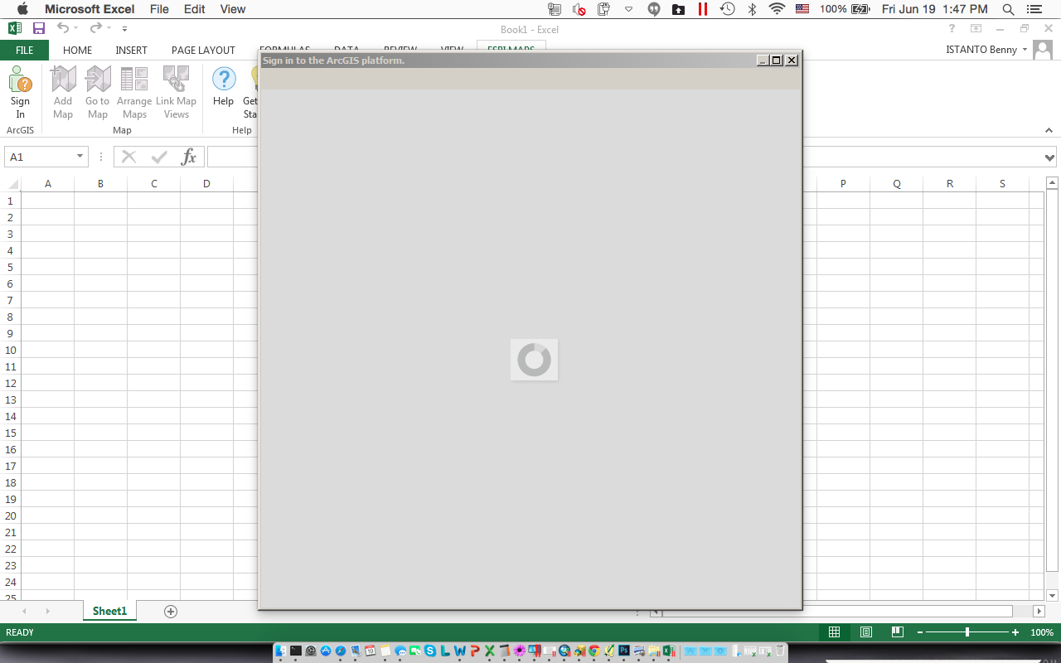Open Google Chrome from the Dock
Viewport: 1061px width, 663px height.
pos(594,651)
